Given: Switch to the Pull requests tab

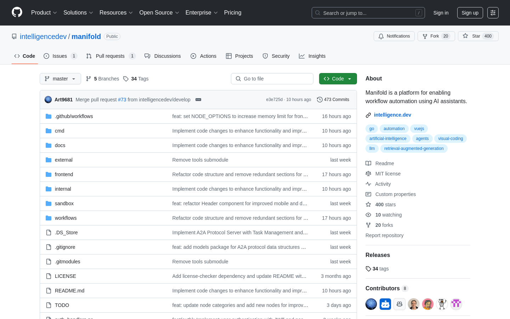Looking at the screenshot, I should coord(111,56).
